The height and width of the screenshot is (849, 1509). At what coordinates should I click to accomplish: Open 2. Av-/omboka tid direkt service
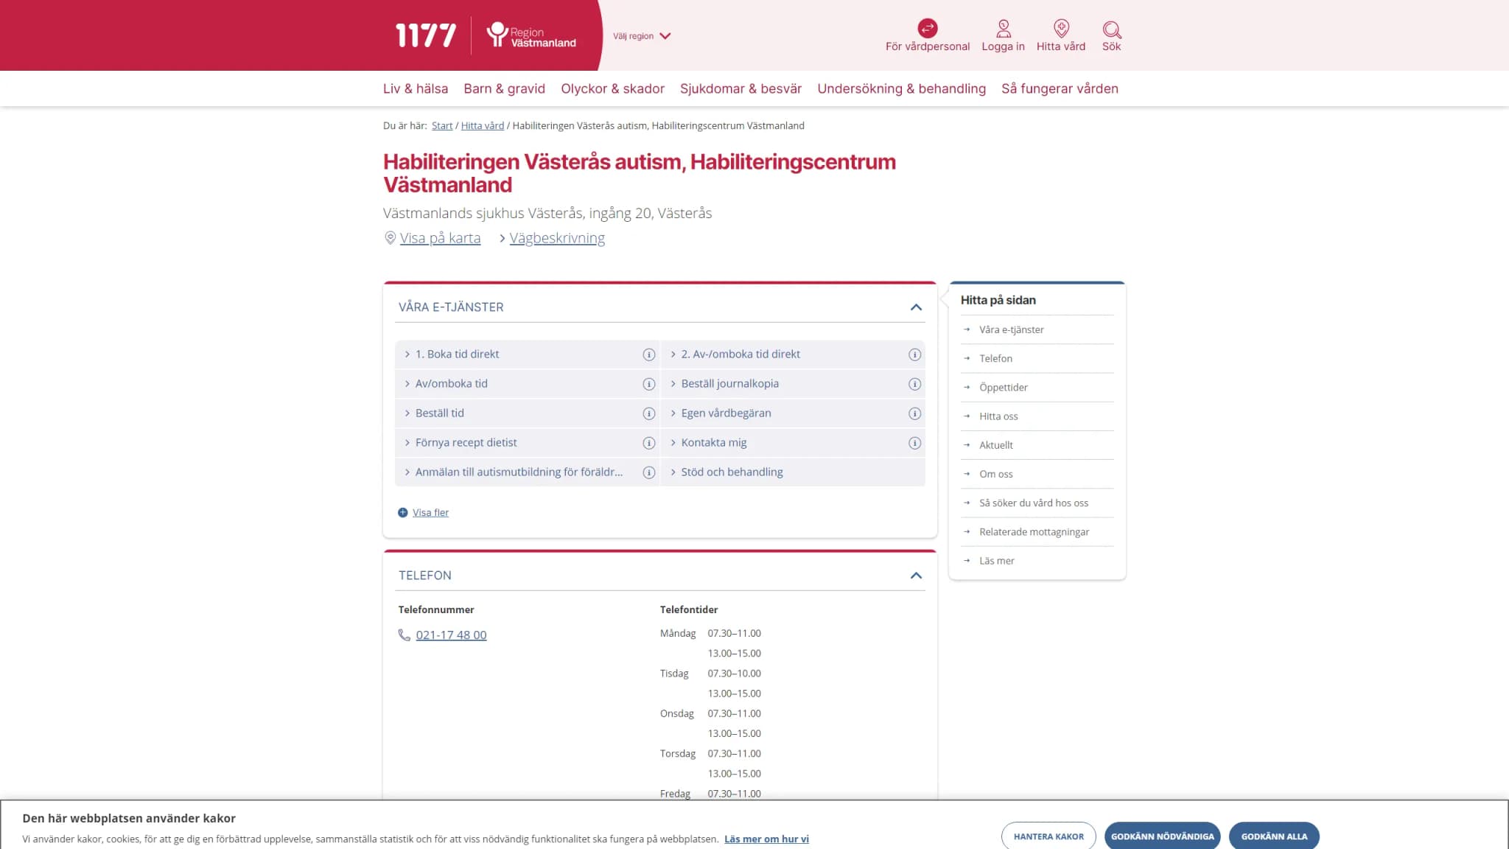(741, 354)
